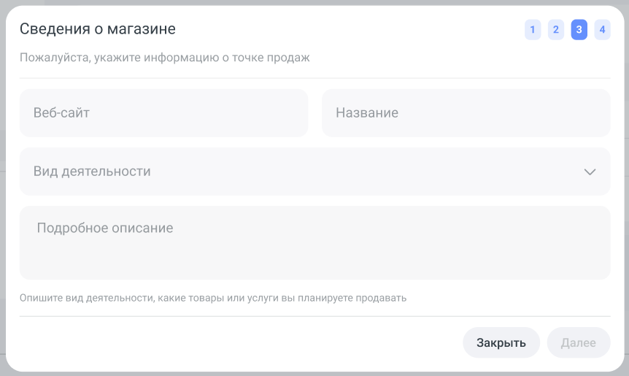Image resolution: width=629 pixels, height=376 pixels.
Task: Select the active step 3 badge
Action: [x=579, y=30]
